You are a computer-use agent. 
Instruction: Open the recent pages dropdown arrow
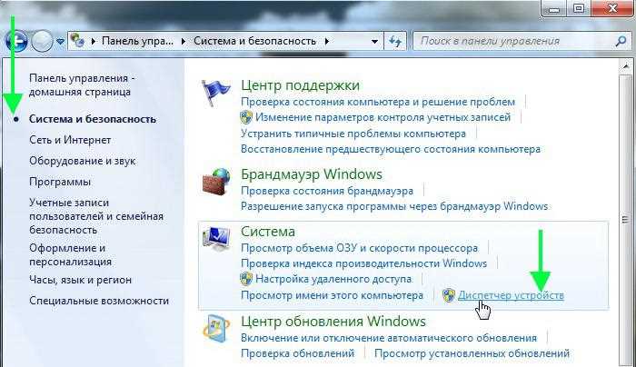61,42
